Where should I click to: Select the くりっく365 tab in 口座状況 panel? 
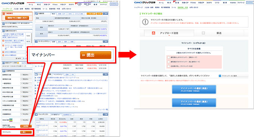[x=79, y=14]
